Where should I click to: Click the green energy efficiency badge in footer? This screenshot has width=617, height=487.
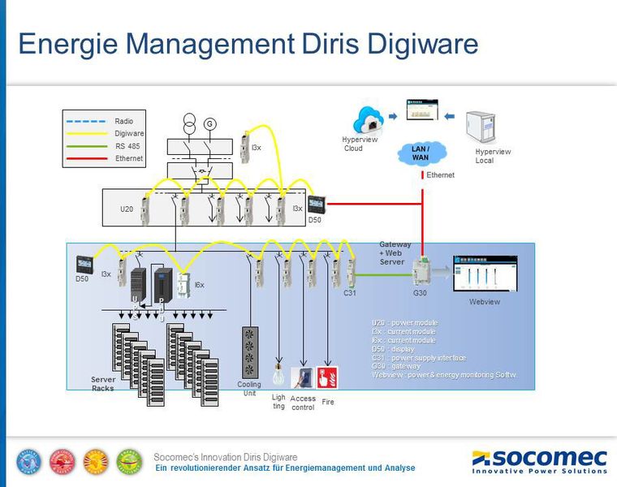[x=129, y=461]
